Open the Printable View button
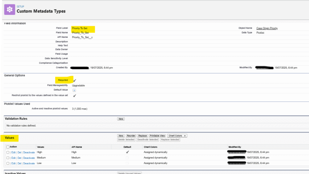The width and height of the screenshot is (309, 174). 157,136
